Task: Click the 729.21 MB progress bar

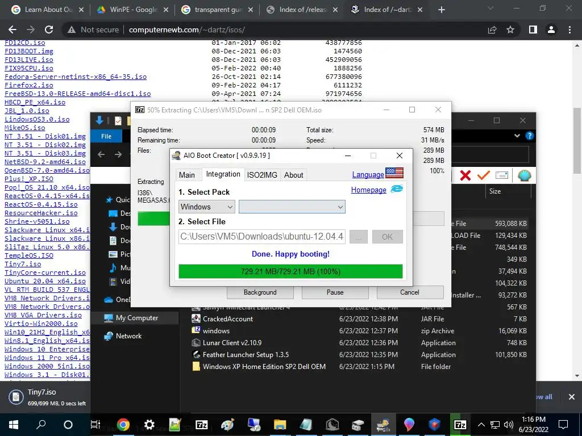Action: (x=290, y=271)
